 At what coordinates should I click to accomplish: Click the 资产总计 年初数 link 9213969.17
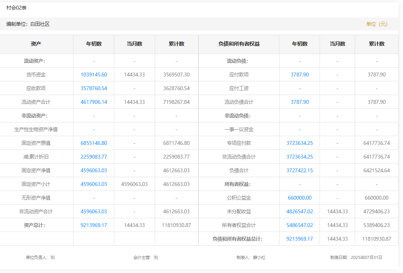coord(94,225)
